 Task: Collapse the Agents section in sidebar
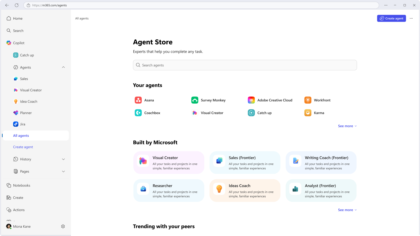point(63,67)
